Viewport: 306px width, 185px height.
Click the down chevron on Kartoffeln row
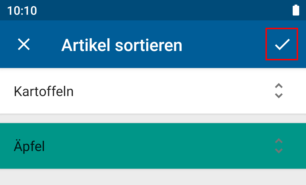click(279, 96)
